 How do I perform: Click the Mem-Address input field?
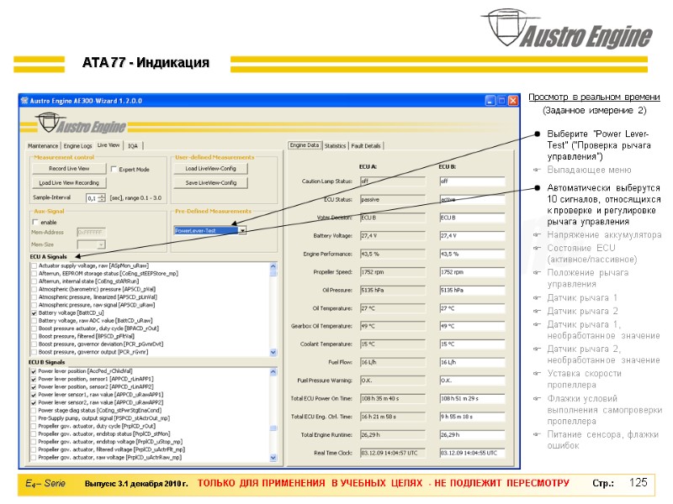click(x=92, y=233)
